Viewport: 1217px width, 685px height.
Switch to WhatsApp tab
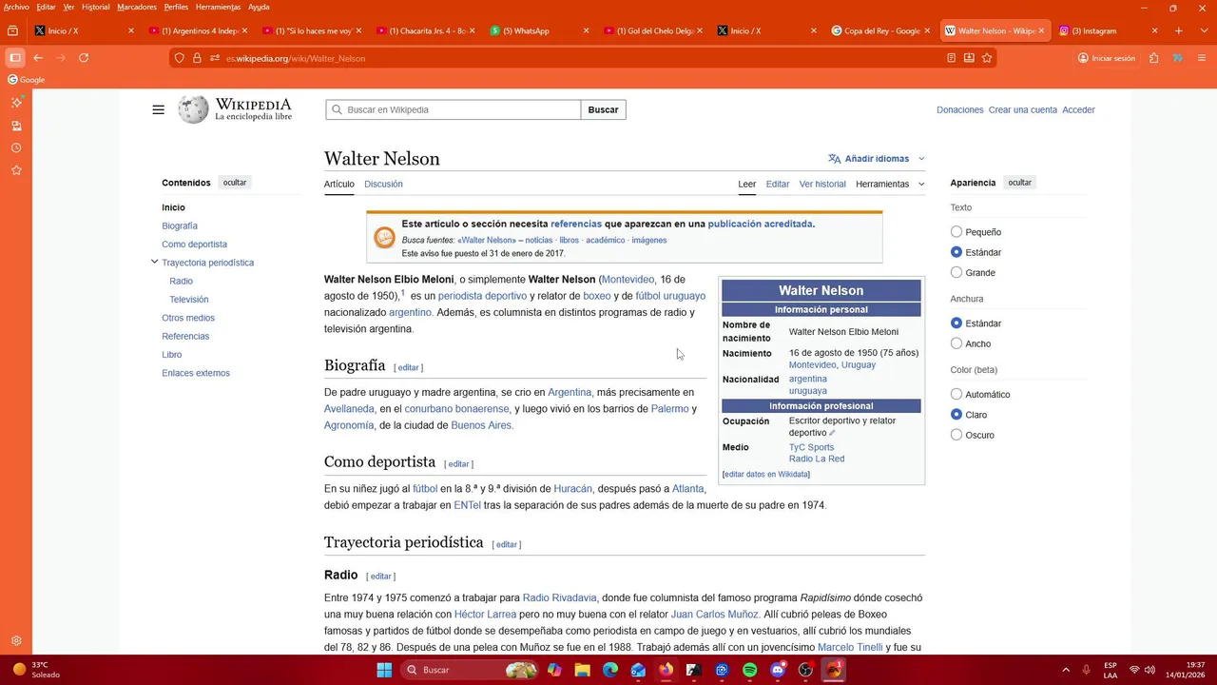pos(539,30)
